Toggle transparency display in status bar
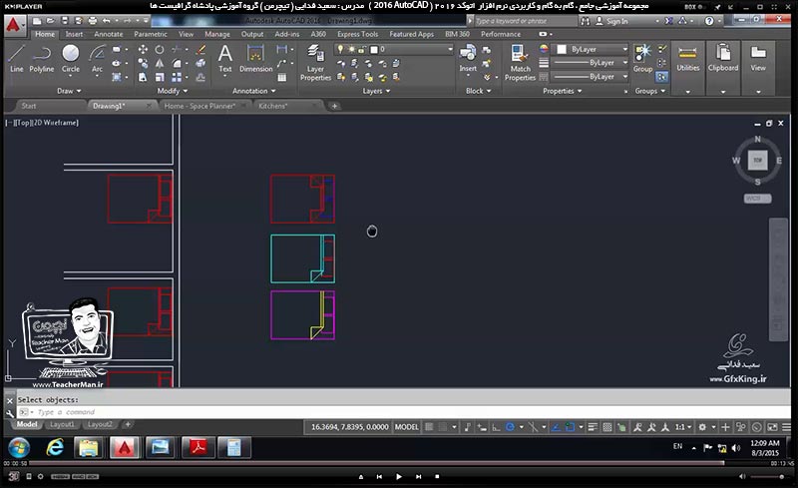This screenshot has height=488, width=798. 607,427
